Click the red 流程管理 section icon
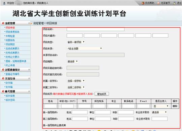This screenshot has height=131, width=182. (x=3, y=23)
